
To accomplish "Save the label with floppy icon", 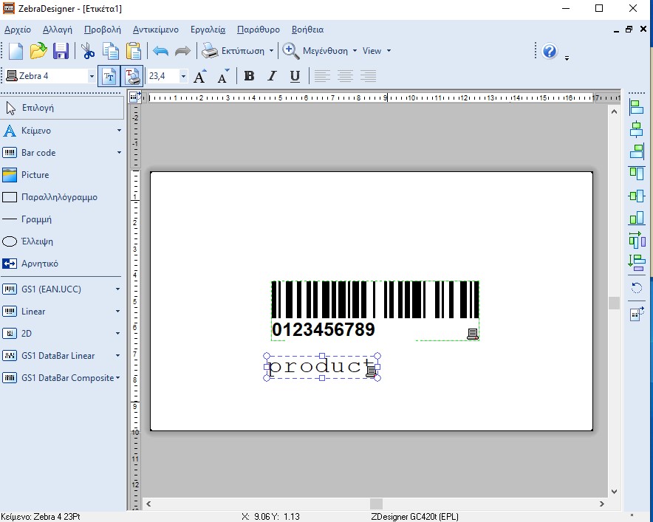I will coord(61,51).
